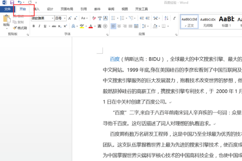
Task: Click the Grow Font icon
Action: (x=70, y=18)
